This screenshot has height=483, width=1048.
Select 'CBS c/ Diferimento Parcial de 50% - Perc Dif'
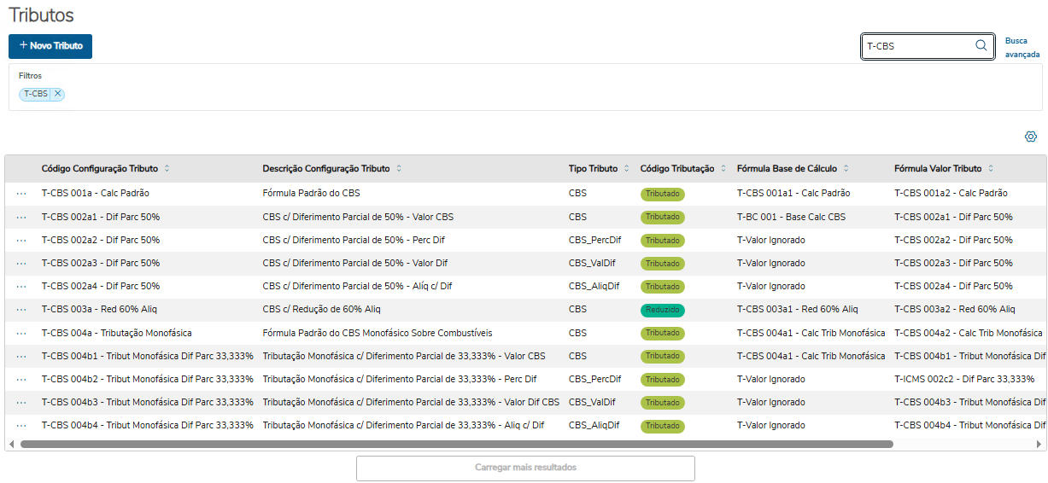(354, 240)
